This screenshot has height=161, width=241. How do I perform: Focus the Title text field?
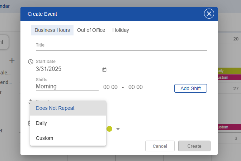coord(121,45)
